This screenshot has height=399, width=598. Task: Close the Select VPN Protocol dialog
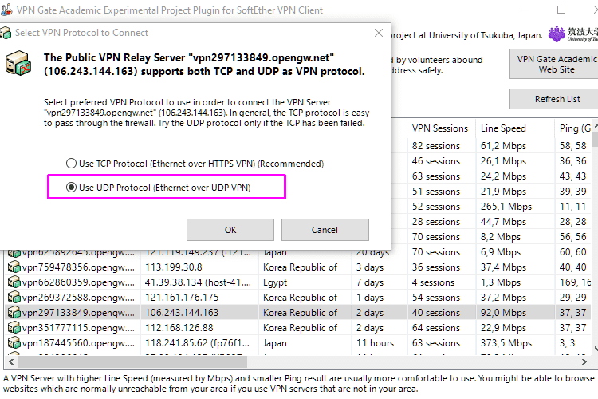(379, 33)
